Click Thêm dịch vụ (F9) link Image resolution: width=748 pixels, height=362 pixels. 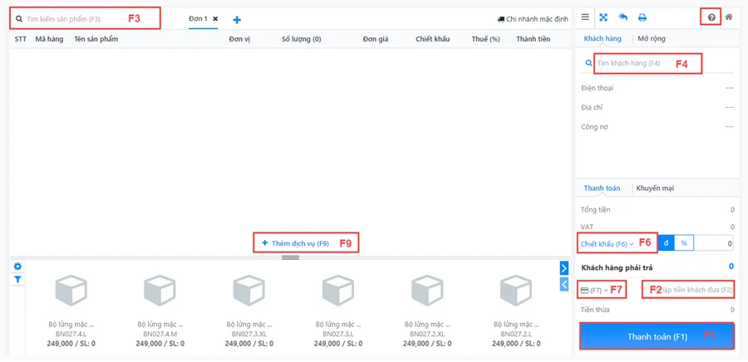296,243
